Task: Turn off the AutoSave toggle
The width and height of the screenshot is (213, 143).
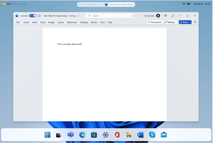Action: pyautogui.click(x=33, y=16)
